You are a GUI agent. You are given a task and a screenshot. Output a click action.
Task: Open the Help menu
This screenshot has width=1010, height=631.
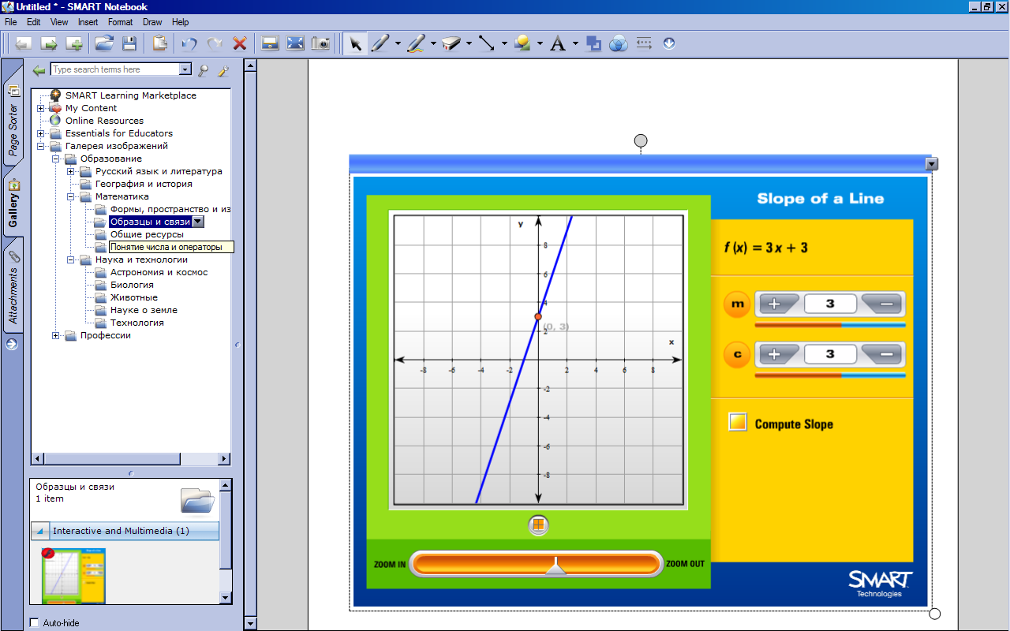coord(180,22)
